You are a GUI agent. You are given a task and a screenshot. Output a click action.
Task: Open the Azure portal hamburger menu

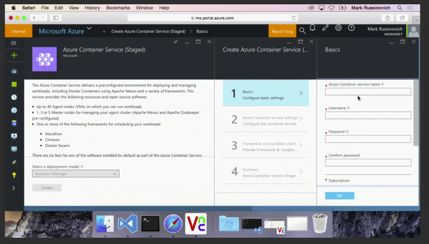tap(13, 43)
